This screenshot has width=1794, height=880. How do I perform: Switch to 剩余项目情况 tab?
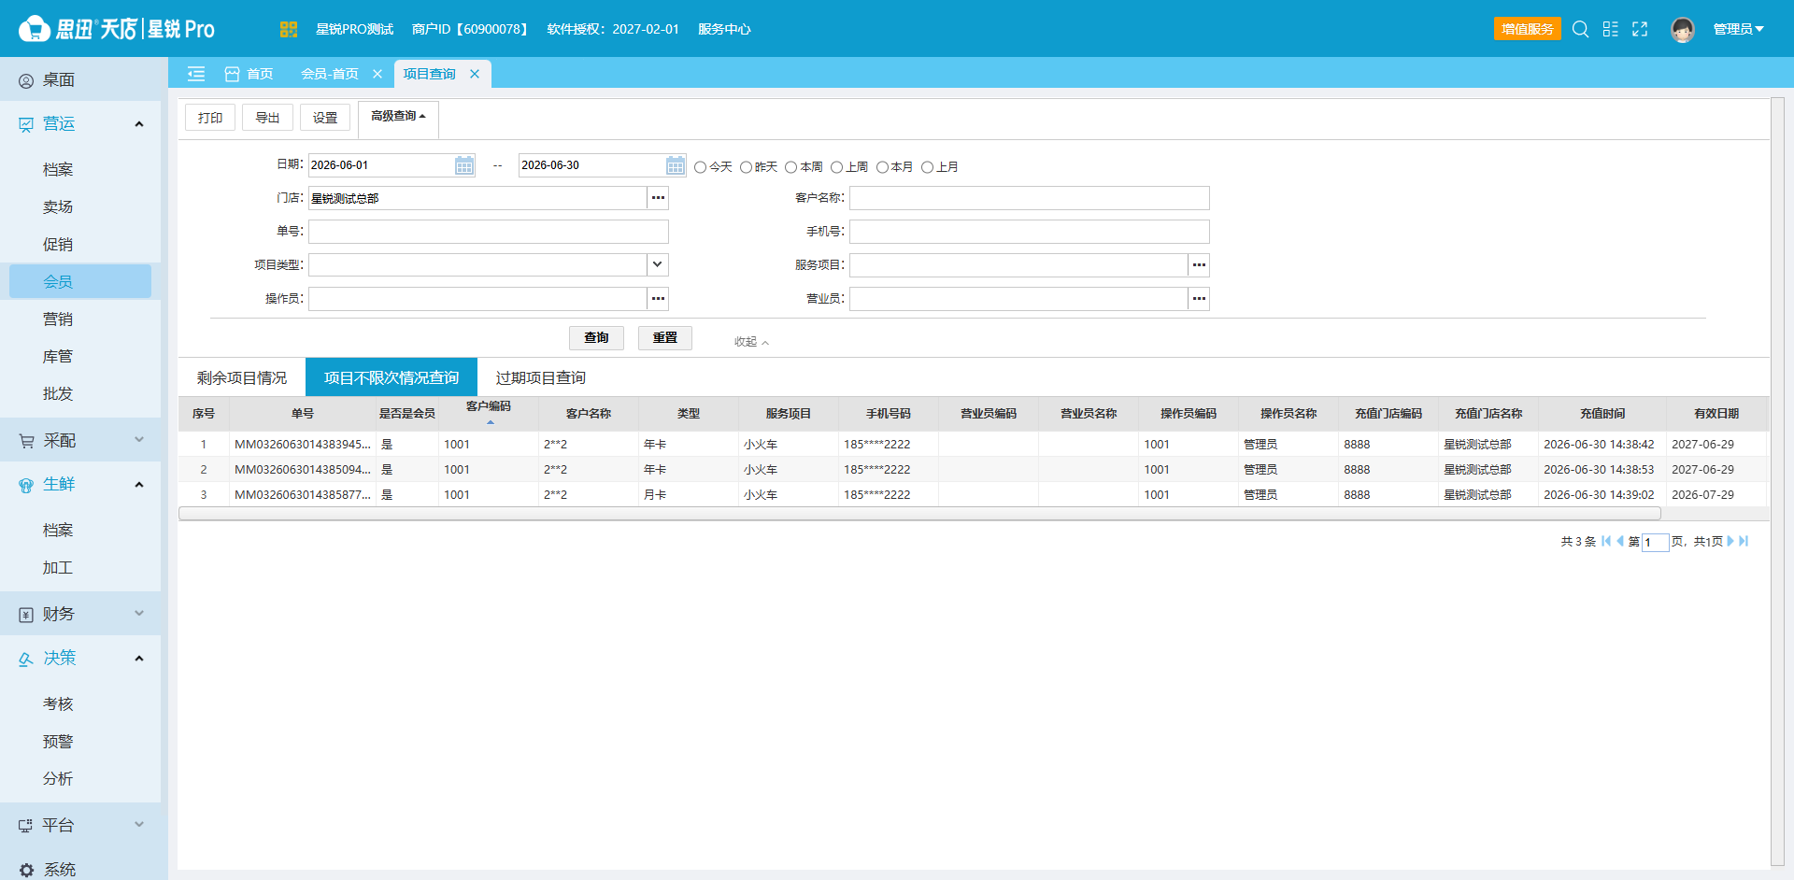(242, 377)
